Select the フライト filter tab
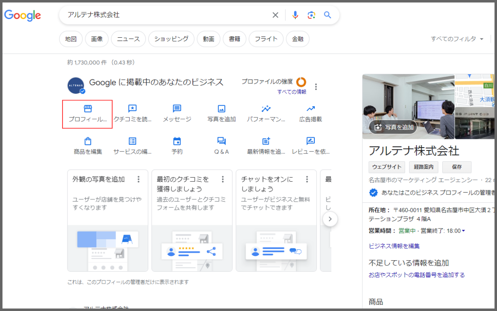The height and width of the screenshot is (311, 497). 266,39
